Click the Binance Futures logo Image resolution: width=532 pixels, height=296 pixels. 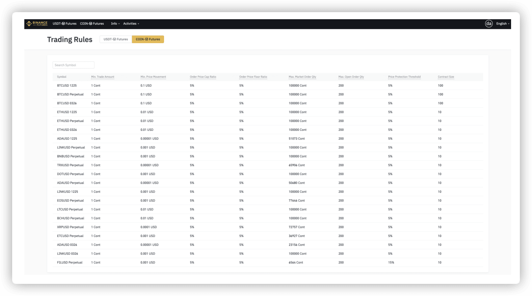pyautogui.click(x=37, y=24)
